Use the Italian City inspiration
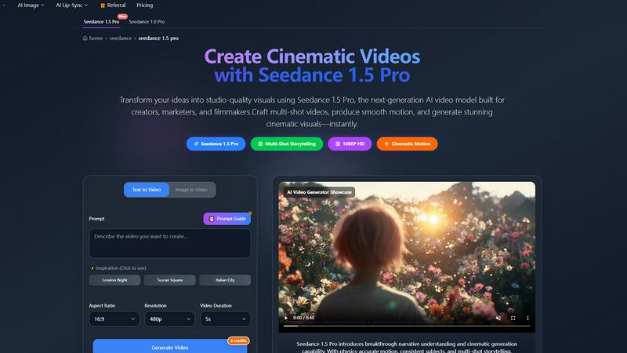Viewport: 627px width, 353px height. (x=225, y=280)
